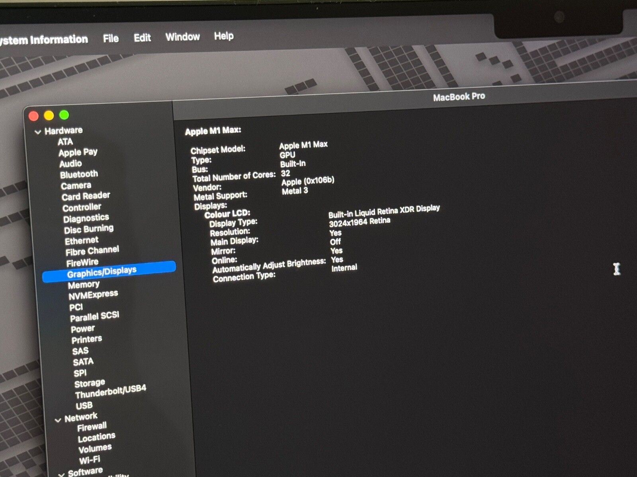
Task: Select Fibre Channel in the sidebar
Action: [x=92, y=251]
